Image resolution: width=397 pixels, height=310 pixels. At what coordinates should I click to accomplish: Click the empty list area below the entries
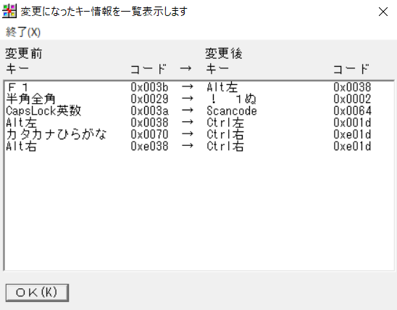[x=199, y=211]
